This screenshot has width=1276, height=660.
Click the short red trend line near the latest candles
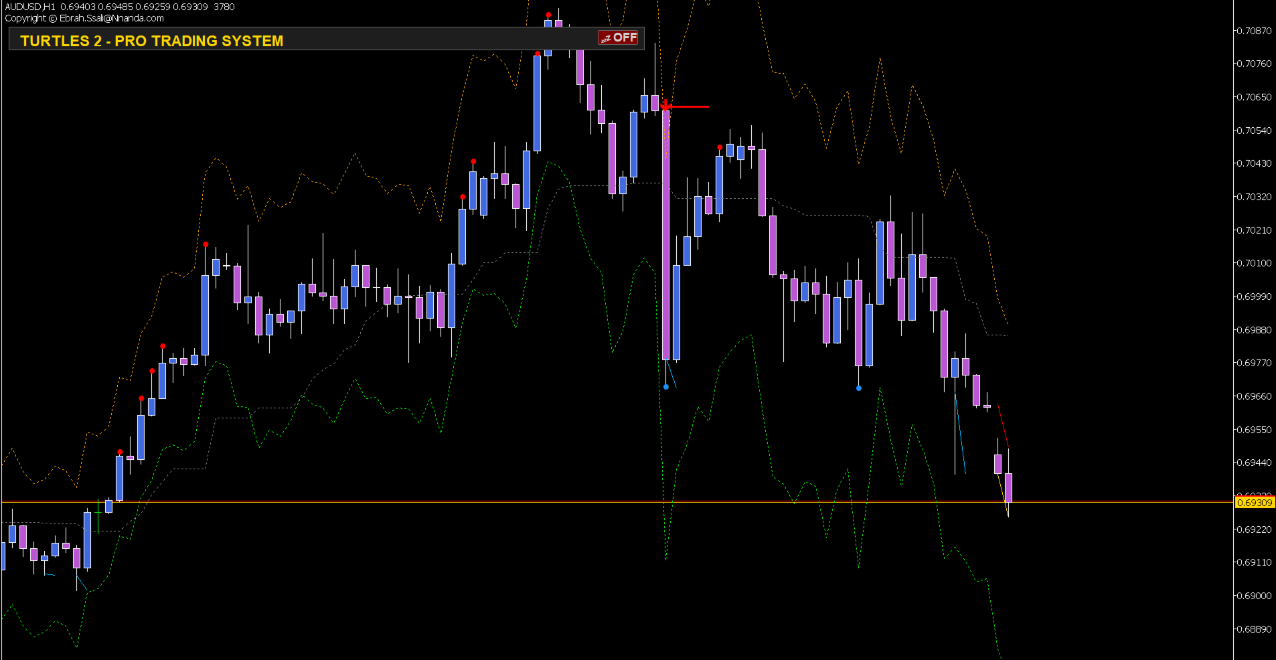coord(1003,426)
